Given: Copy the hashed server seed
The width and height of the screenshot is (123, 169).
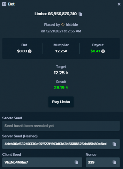Looking at the screenshot, I should [114, 144].
